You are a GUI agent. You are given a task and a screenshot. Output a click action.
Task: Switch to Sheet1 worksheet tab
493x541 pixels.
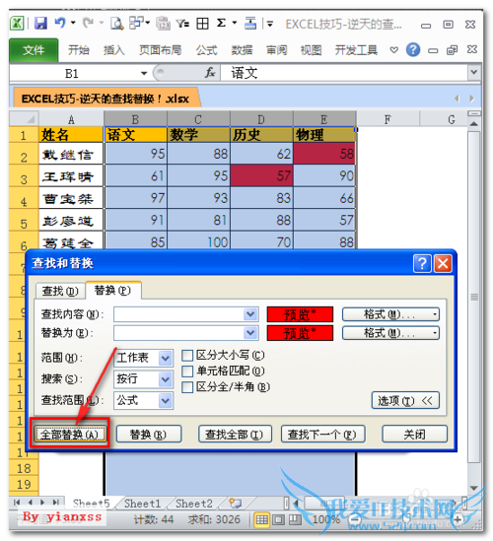pyautogui.click(x=143, y=504)
